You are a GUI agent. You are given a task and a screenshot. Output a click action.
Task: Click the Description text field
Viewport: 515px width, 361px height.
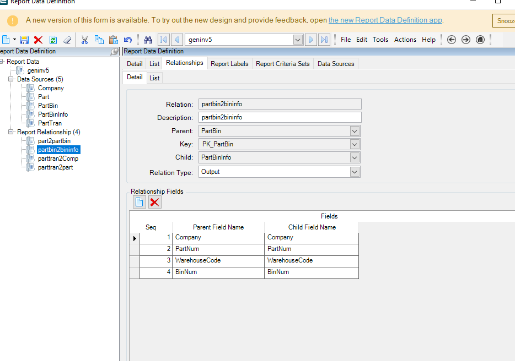[x=280, y=117]
